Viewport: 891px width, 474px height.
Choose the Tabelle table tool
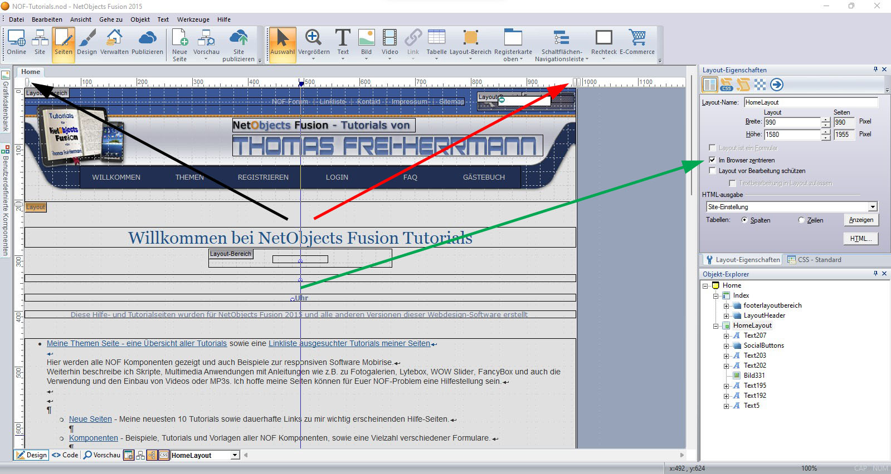tap(436, 43)
